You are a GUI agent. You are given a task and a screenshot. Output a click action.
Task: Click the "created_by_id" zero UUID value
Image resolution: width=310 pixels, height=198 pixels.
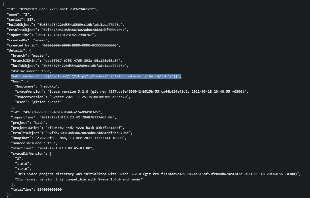pos(81,45)
